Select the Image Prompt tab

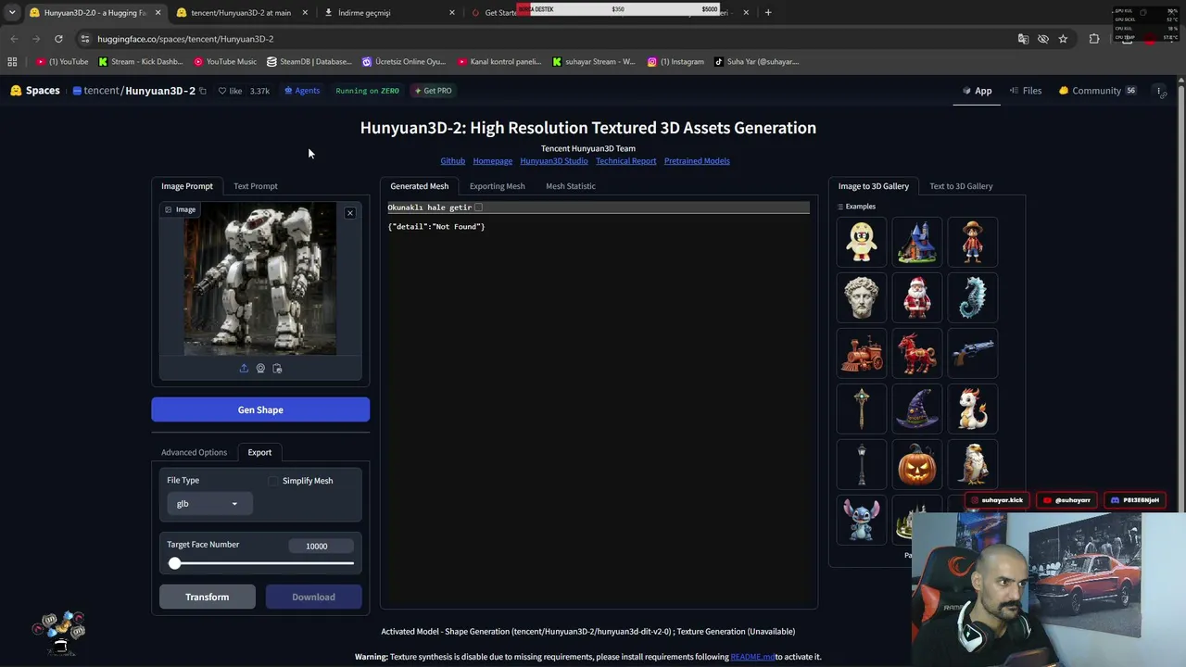pos(187,186)
